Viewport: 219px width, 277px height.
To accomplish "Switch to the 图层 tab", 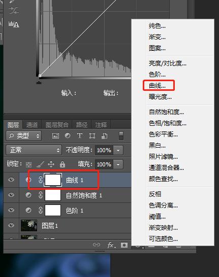I will point(13,125).
